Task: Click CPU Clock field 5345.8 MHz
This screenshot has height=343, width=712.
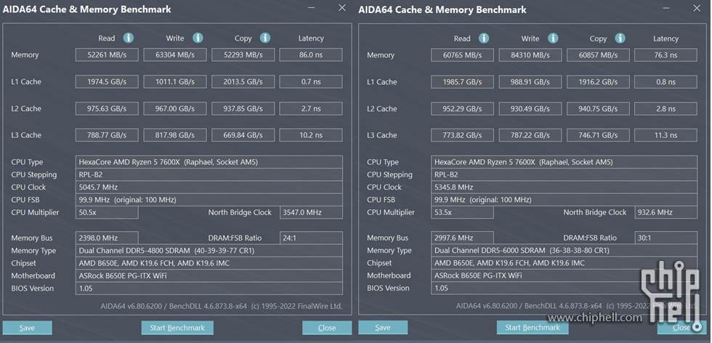Action: pos(564,187)
